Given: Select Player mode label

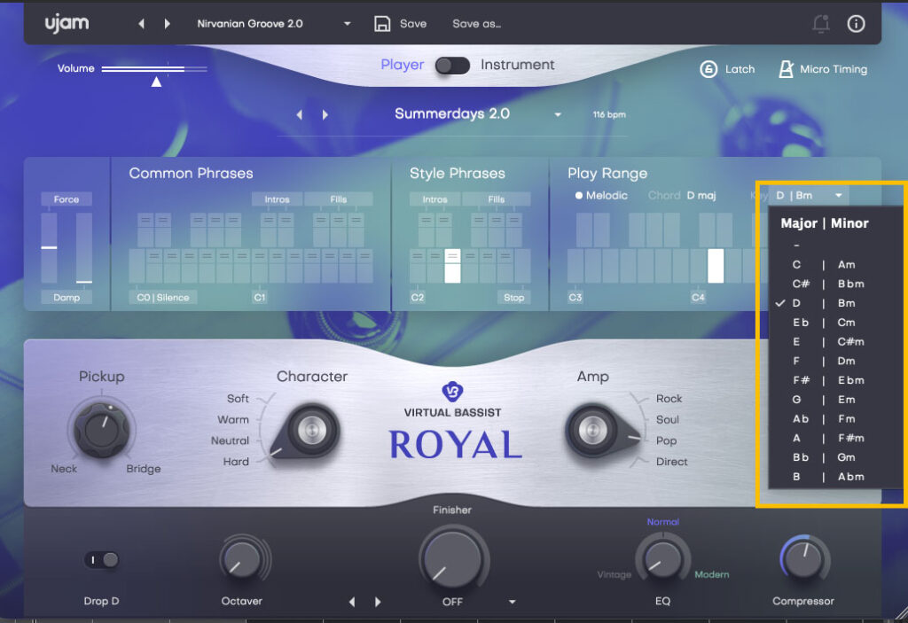Looking at the screenshot, I should 402,65.
